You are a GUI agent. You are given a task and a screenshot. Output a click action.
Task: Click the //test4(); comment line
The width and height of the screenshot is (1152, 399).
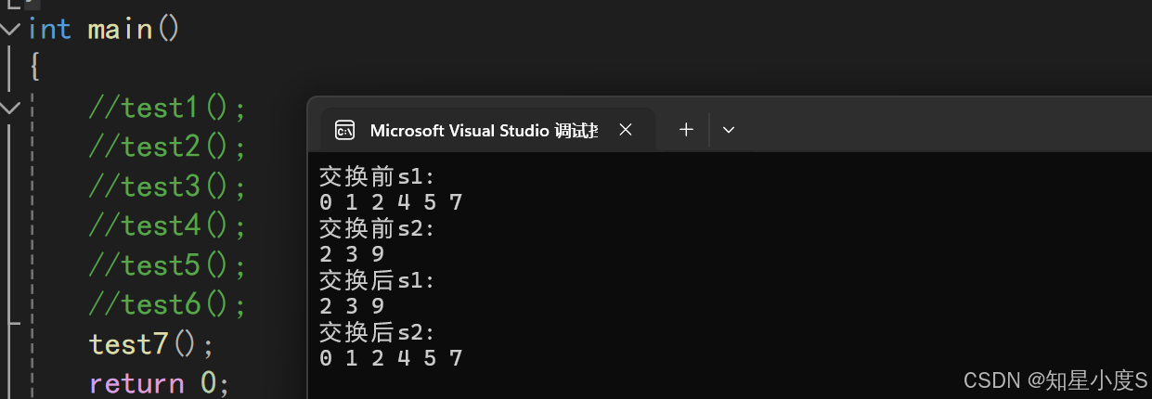[167, 226]
